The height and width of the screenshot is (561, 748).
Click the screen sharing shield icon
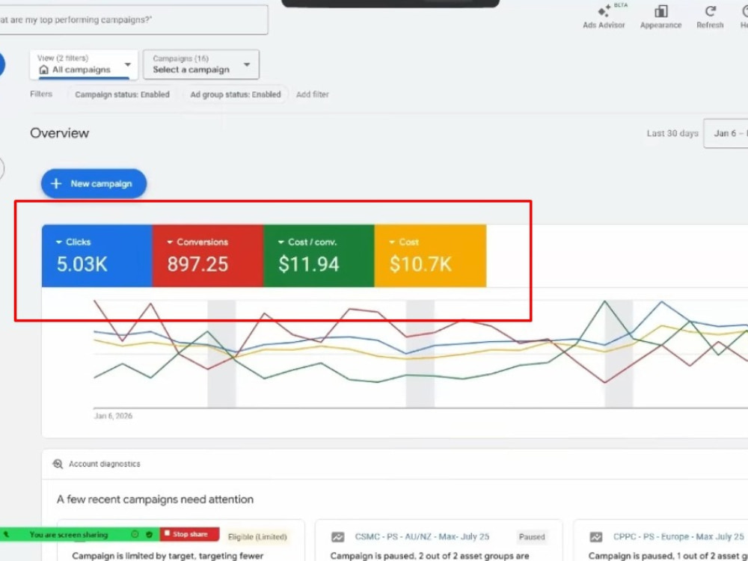[150, 535]
